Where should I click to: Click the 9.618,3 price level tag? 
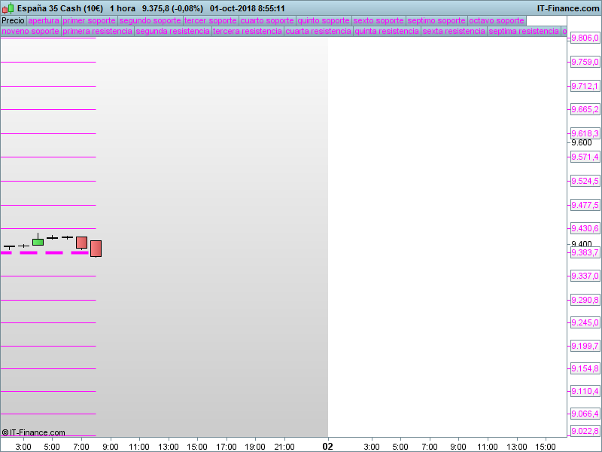point(585,133)
